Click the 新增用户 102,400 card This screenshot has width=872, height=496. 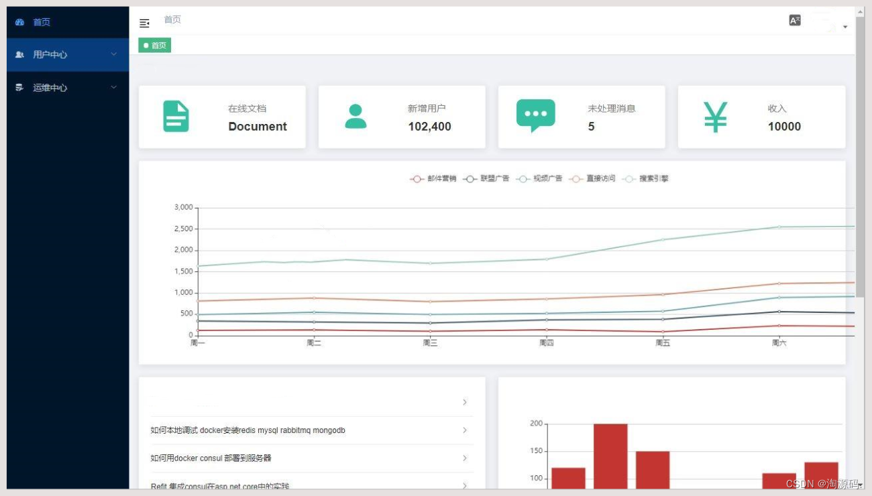402,117
